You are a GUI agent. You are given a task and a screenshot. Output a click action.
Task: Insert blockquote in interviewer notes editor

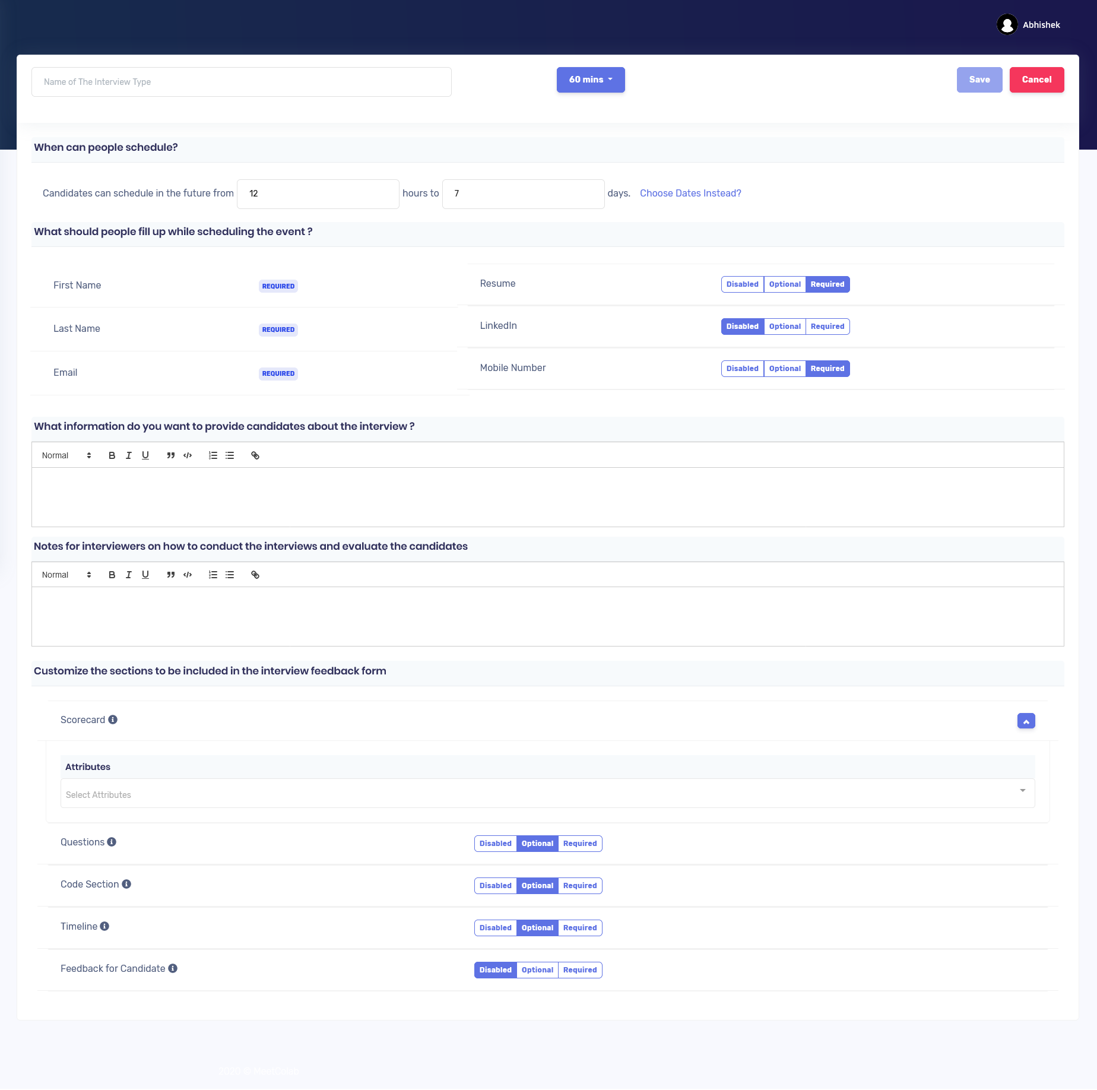(170, 575)
